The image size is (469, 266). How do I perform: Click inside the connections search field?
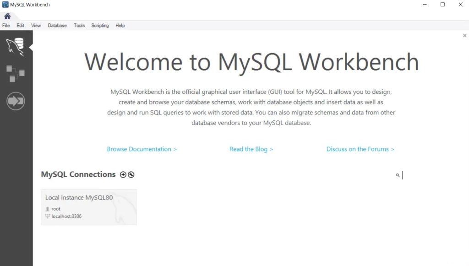point(412,175)
